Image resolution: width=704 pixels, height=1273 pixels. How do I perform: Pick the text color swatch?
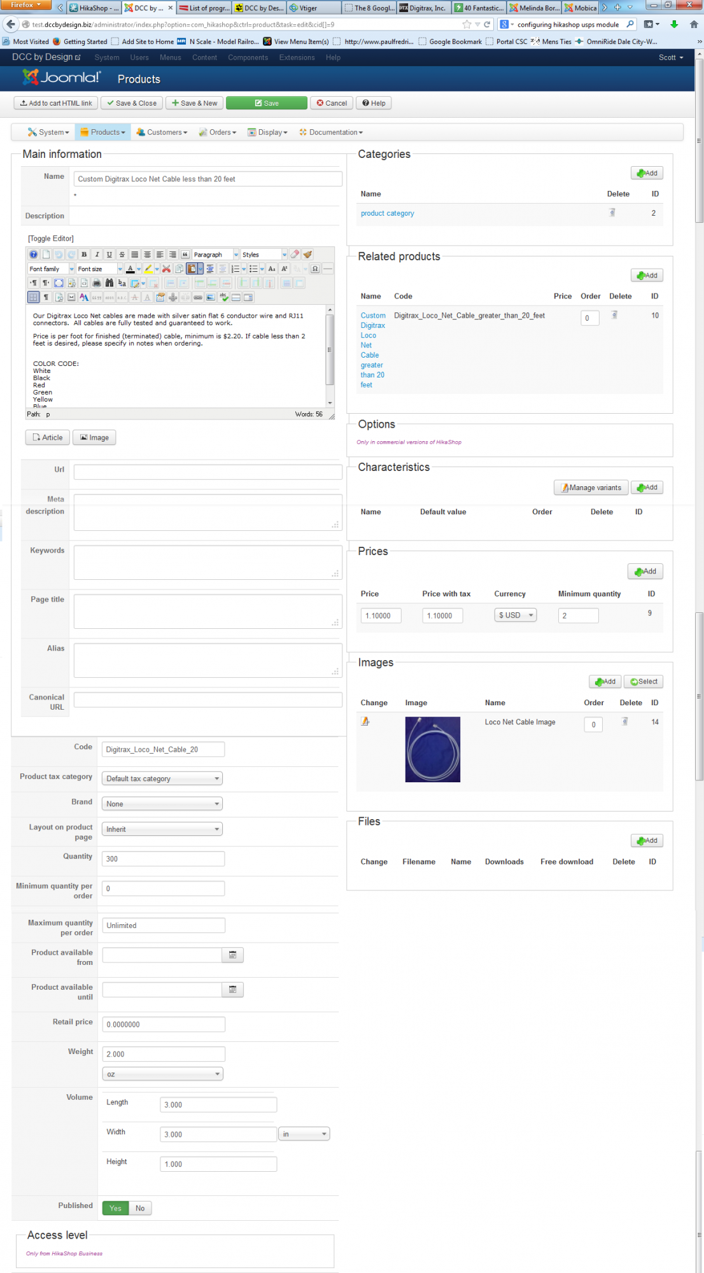pyautogui.click(x=130, y=269)
